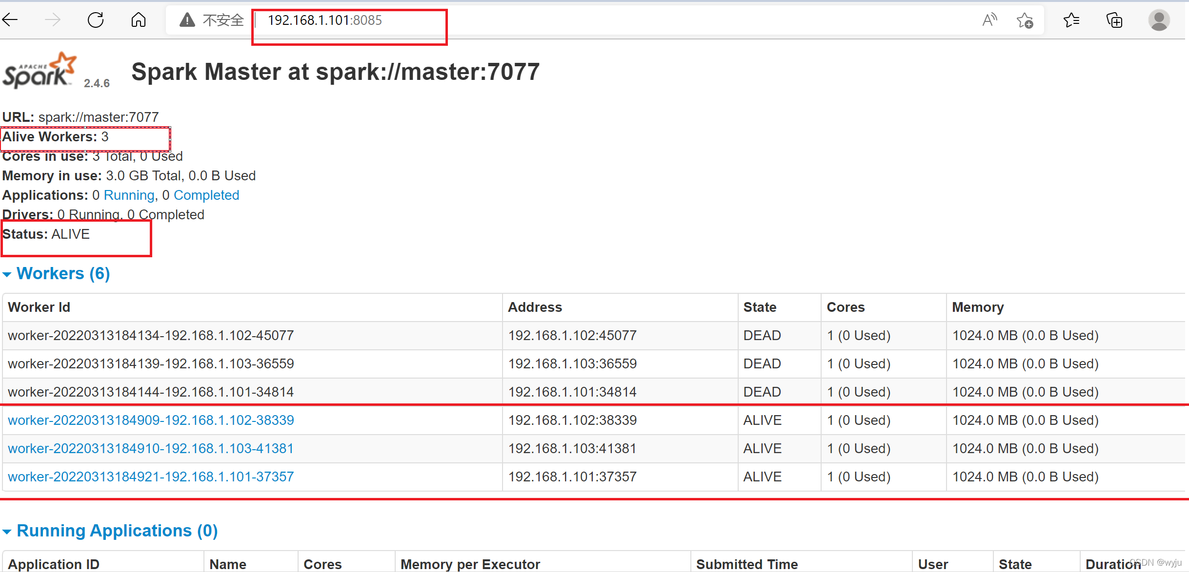Click the Status: ALIVE text
This screenshot has height=572, width=1189.
click(x=46, y=234)
